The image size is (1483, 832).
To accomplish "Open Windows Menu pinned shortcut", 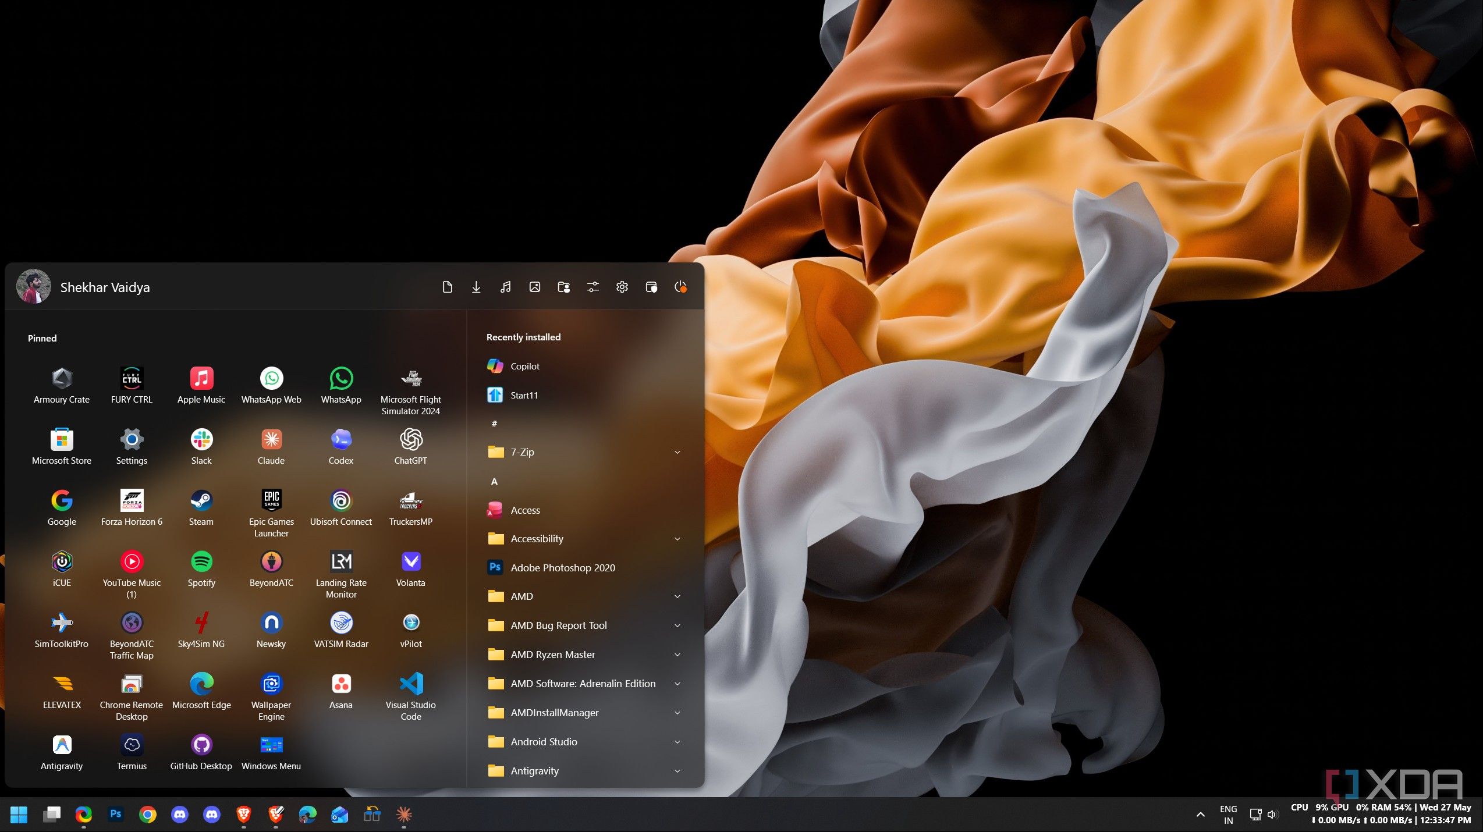I will (271, 752).
